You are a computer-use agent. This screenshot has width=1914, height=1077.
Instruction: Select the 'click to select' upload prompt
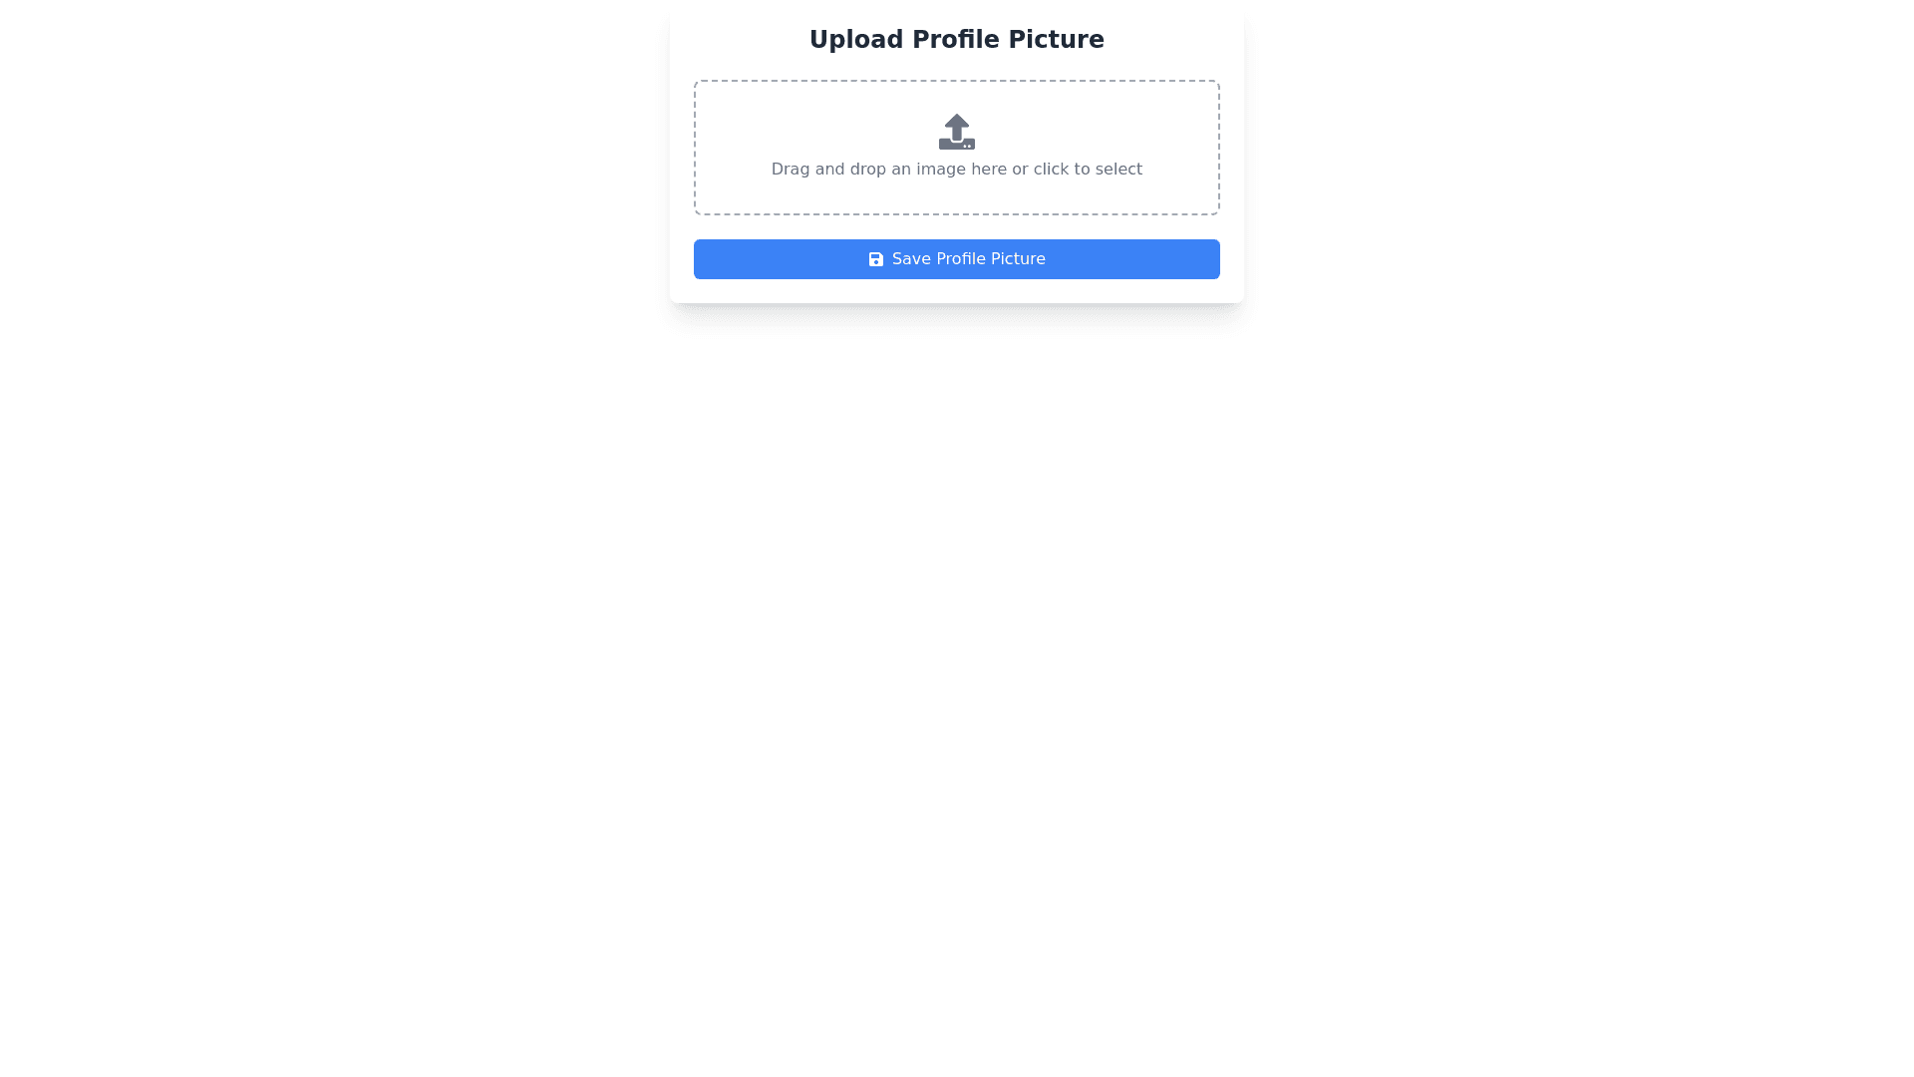click(x=1088, y=170)
